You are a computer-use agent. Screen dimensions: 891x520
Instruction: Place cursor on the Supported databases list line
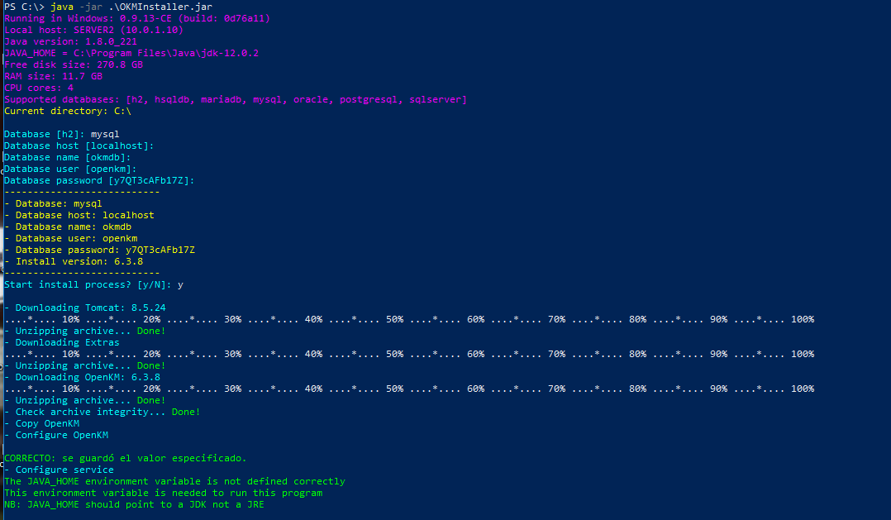[235, 99]
